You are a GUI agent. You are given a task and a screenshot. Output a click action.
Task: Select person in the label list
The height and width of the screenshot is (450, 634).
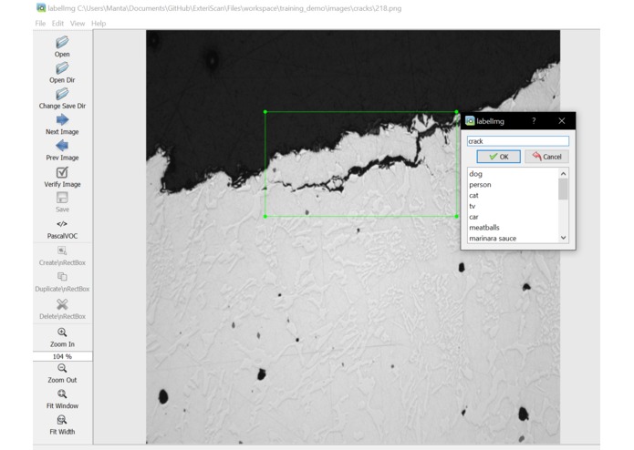513,185
